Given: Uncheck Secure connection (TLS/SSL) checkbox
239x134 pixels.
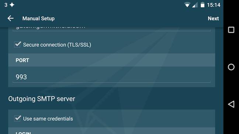Looking at the screenshot, I should [18, 44].
